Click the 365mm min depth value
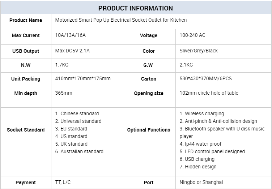Screen dimensions: 272x189 click(x=64, y=93)
